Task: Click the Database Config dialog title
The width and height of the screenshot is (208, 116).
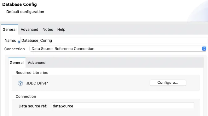Action: click(x=20, y=4)
